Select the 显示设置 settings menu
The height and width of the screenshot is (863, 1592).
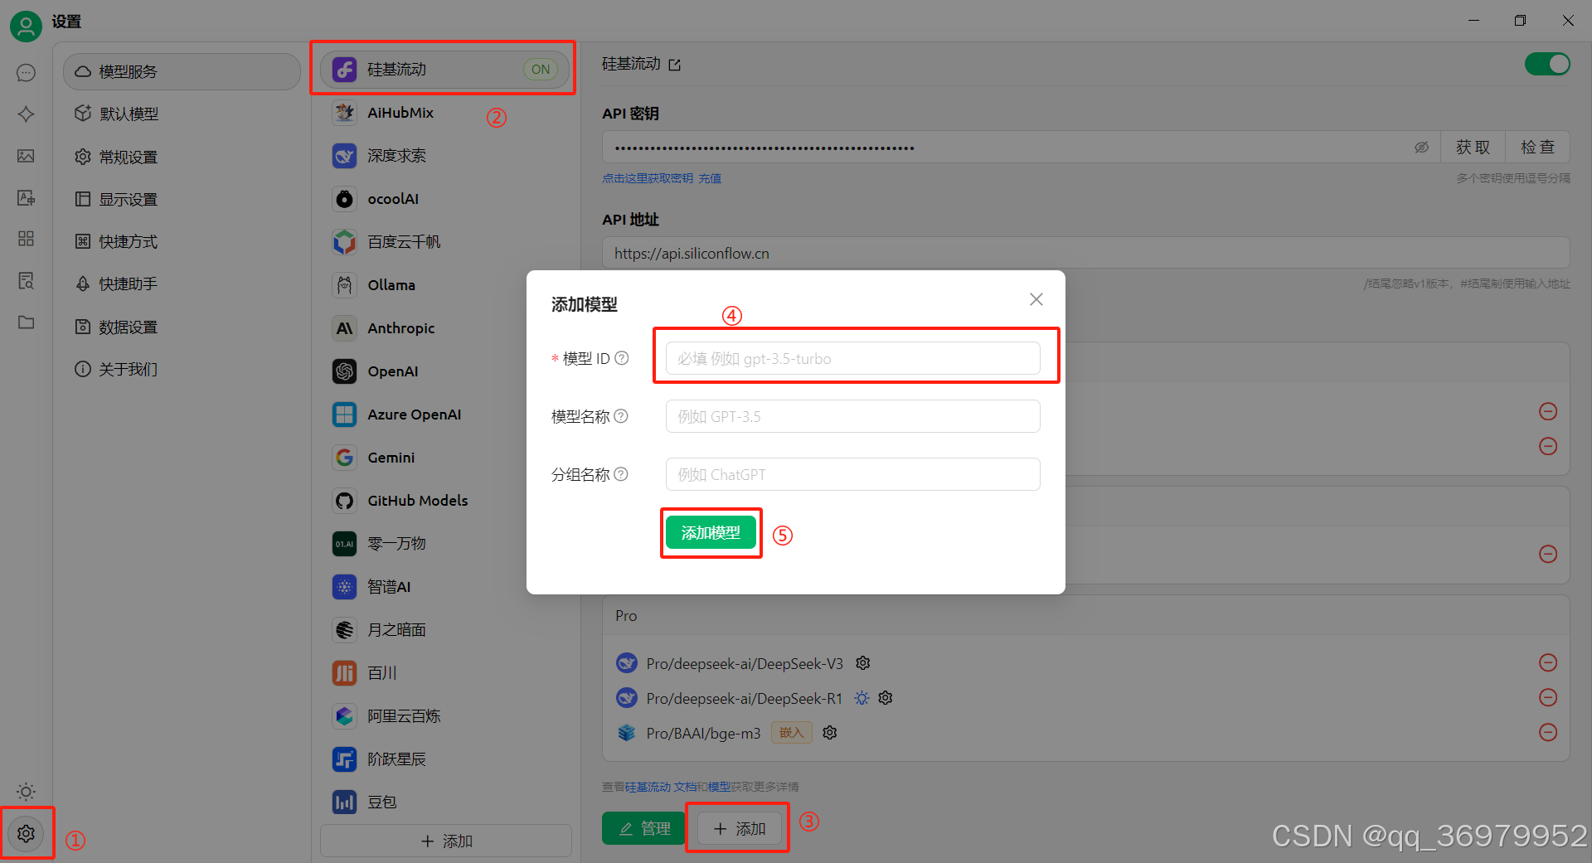click(182, 199)
